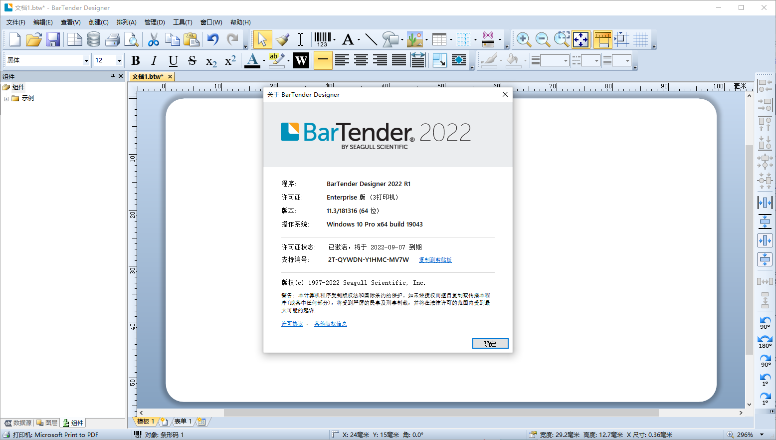The image size is (776, 440).
Task: Close the 文档1.btw document tab
Action: [x=170, y=76]
